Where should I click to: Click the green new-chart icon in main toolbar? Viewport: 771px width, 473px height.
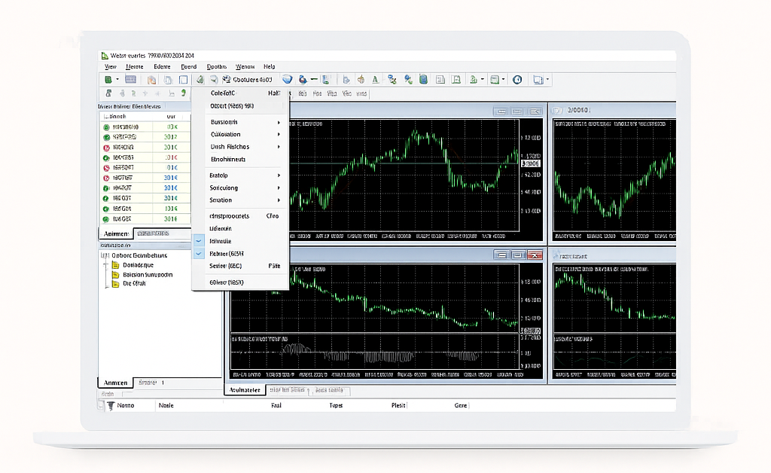point(108,79)
